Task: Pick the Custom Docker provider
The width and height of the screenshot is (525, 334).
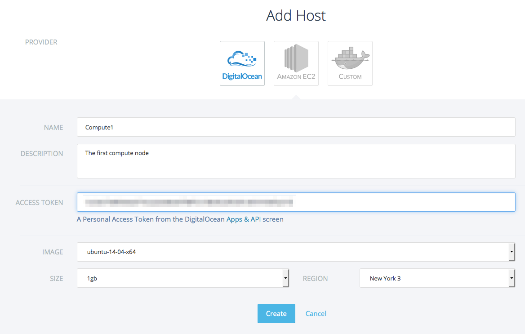Action: (x=350, y=63)
